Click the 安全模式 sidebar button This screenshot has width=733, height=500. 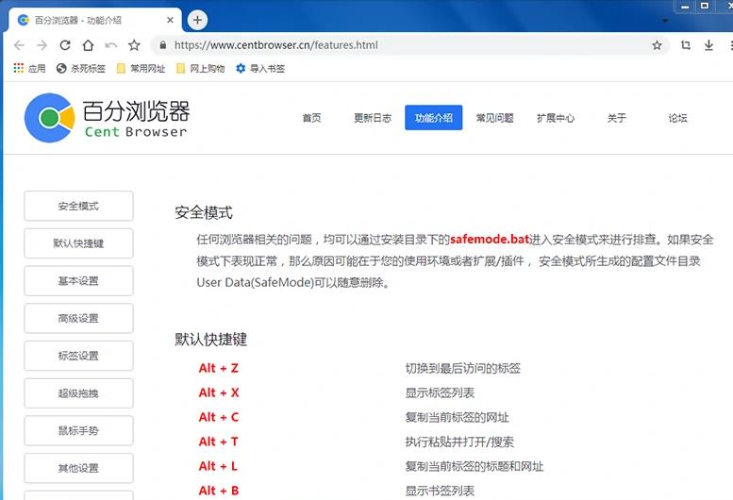click(x=78, y=206)
